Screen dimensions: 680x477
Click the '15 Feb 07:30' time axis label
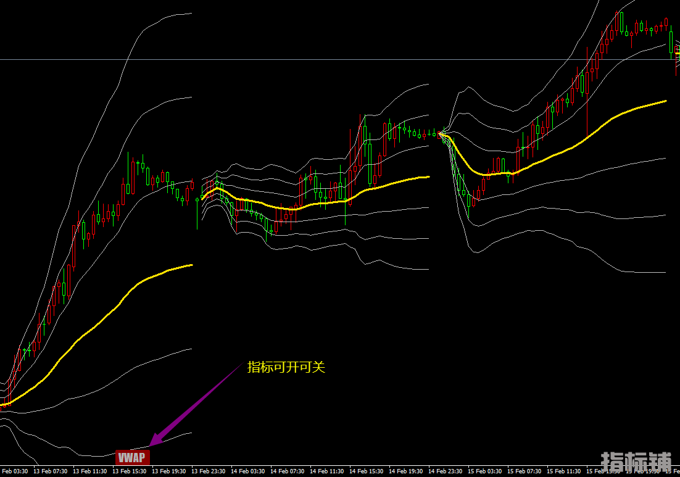524,471
